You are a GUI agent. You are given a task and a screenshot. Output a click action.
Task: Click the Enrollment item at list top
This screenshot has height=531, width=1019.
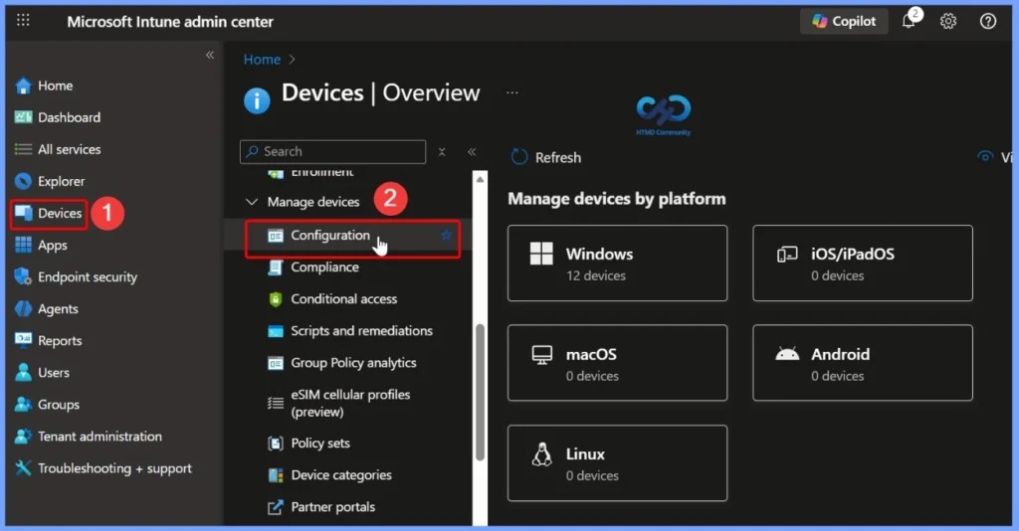point(321,173)
